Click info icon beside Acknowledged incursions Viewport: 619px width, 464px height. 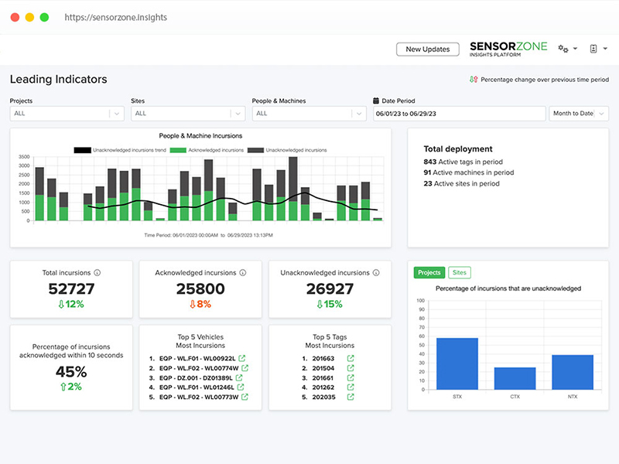(x=243, y=273)
